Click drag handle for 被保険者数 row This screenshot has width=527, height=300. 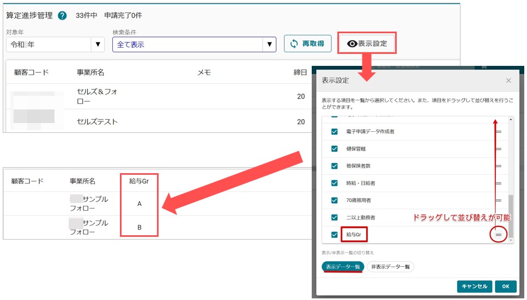[498, 166]
